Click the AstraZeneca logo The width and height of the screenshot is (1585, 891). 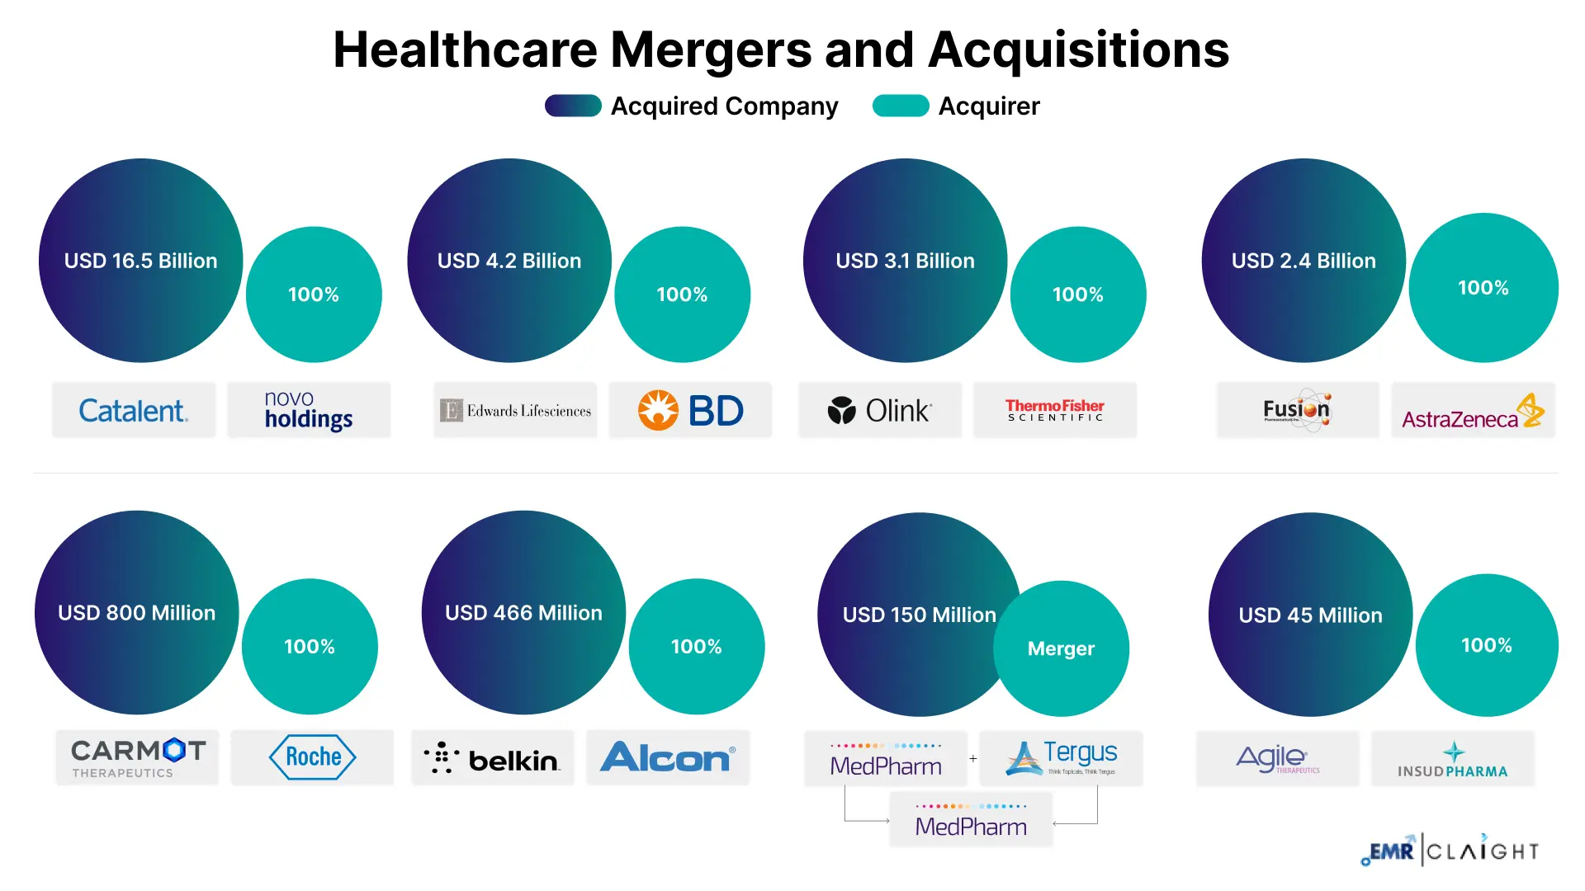coord(1472,411)
